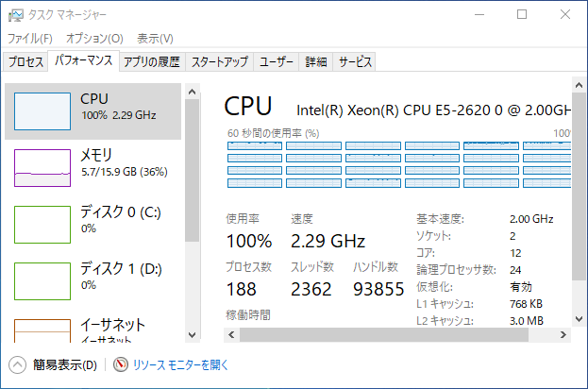Click the horizontal scrollbar right arrow

click(x=563, y=334)
